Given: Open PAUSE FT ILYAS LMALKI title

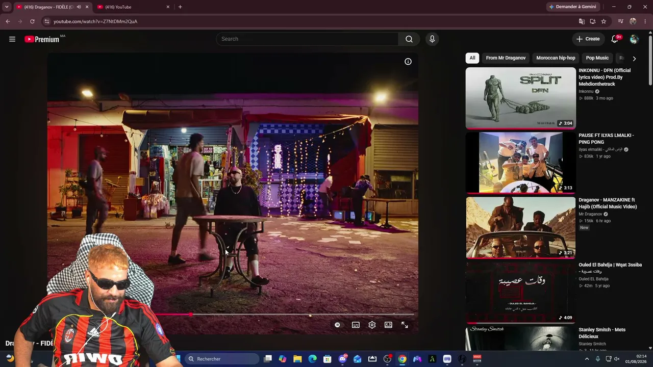Looking at the screenshot, I should pyautogui.click(x=606, y=139).
